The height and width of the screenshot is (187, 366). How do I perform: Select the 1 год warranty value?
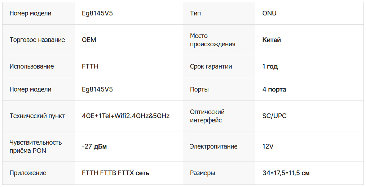tap(270, 66)
